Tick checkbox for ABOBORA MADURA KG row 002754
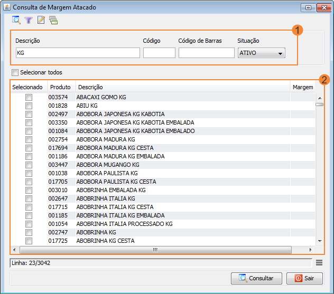The height and width of the screenshot is (294, 334). click(29, 139)
